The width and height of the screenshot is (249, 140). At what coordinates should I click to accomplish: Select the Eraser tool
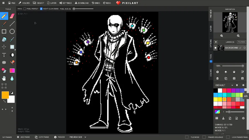point(12,16)
